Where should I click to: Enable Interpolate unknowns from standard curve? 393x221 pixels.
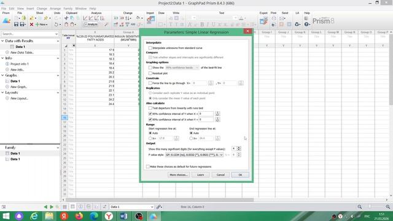click(150, 48)
